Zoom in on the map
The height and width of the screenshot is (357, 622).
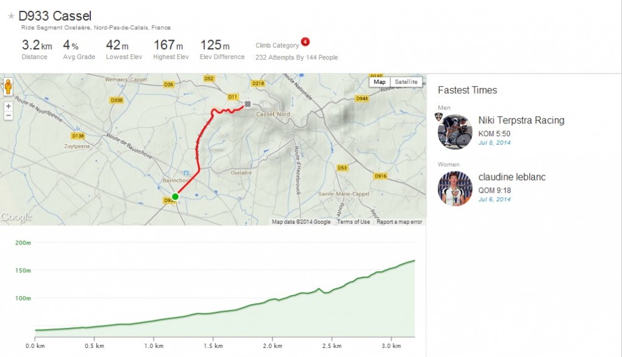[9, 106]
